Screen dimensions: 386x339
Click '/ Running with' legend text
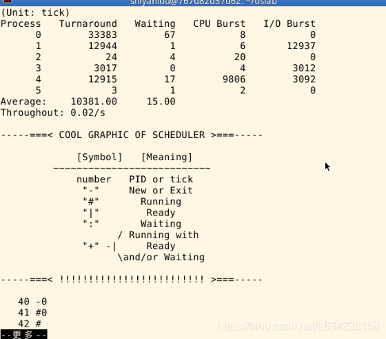(x=158, y=235)
